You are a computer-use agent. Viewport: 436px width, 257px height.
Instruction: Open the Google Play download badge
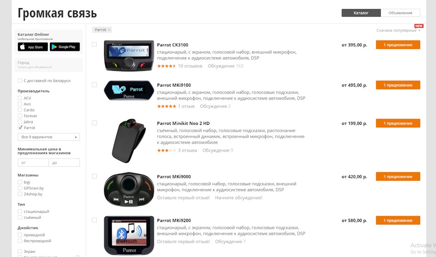click(65, 47)
